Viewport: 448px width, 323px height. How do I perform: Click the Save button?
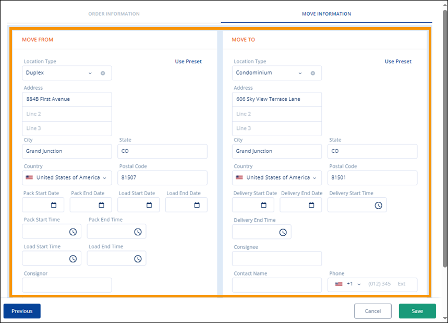(x=417, y=311)
